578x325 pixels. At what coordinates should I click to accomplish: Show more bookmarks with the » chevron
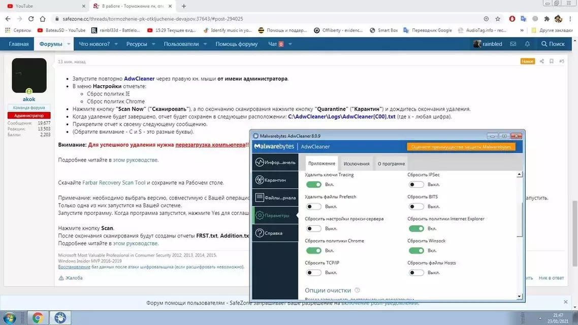522,30
